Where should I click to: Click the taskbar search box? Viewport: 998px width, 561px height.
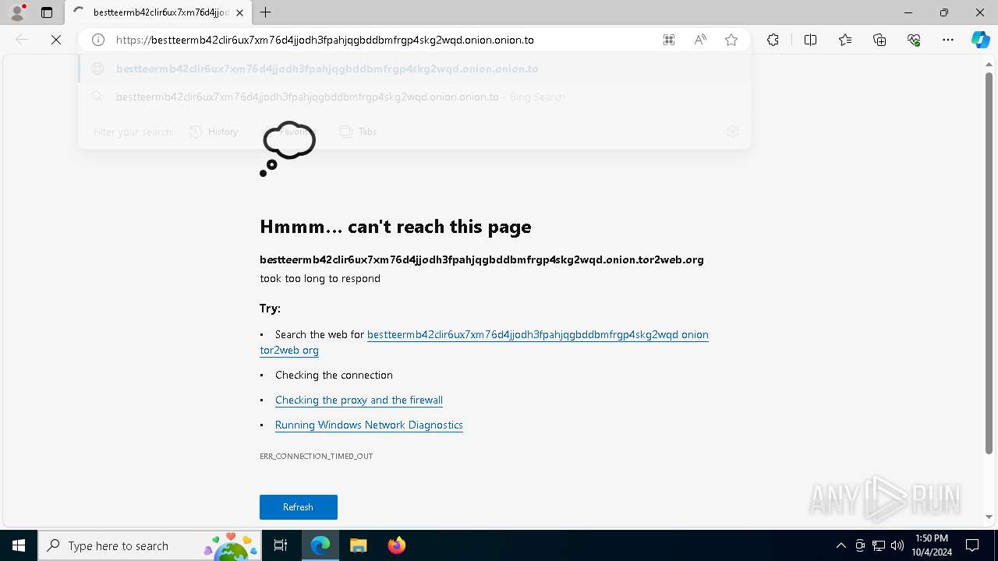(x=150, y=545)
